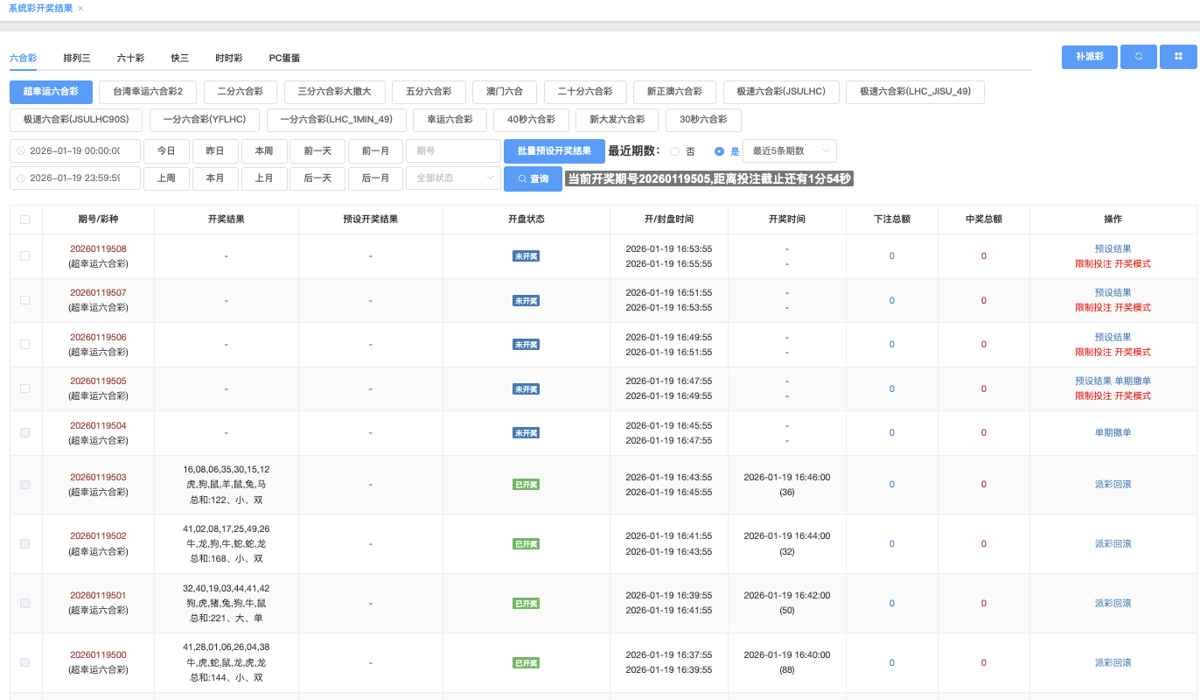The image size is (1200, 700).
Task: Click the refresh icon button
Action: pos(1139,57)
